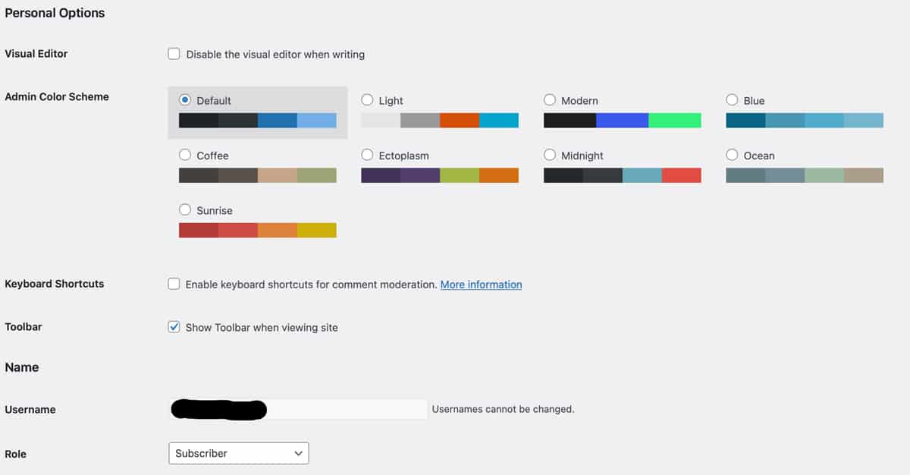
Task: Pick the Sunrise color scheme radio
Action: click(x=185, y=210)
